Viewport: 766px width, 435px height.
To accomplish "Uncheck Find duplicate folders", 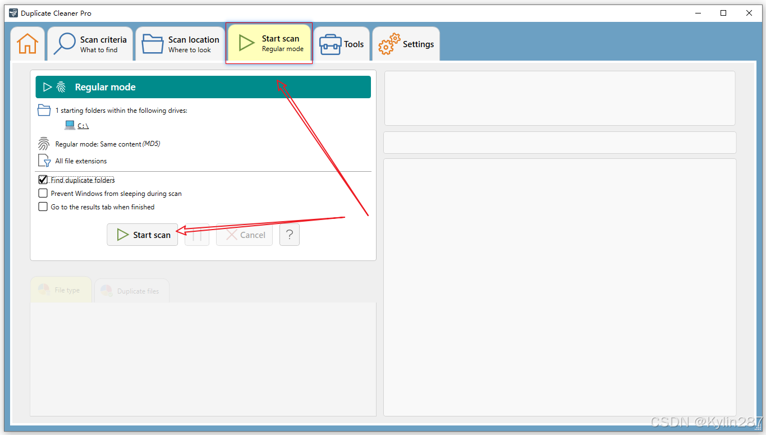I will (x=43, y=180).
